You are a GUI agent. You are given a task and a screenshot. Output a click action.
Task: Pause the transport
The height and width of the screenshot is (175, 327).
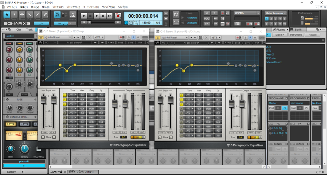tap(103, 16)
